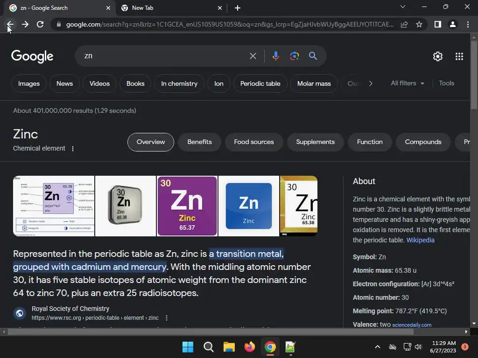Image resolution: width=478 pixels, height=358 pixels.
Task: Open Chrome profile menu
Action: (x=453, y=24)
